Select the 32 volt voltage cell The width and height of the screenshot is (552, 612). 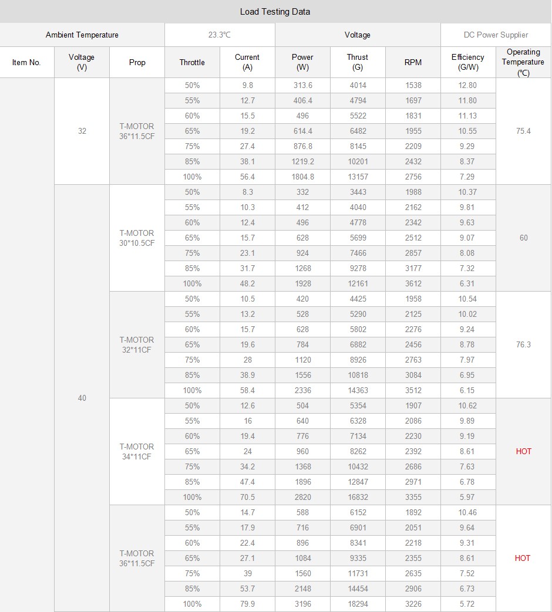(82, 131)
